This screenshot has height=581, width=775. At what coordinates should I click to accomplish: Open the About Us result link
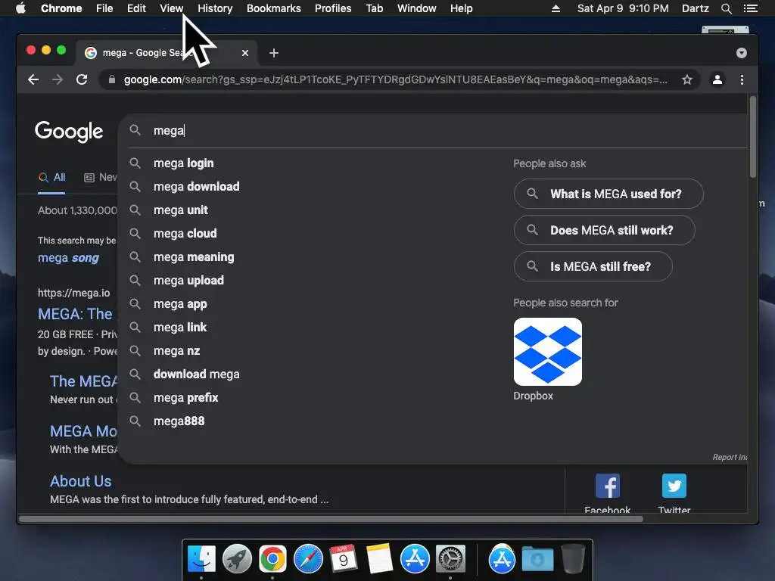[80, 481]
